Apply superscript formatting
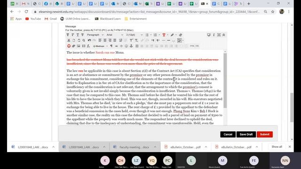 pos(131,40)
